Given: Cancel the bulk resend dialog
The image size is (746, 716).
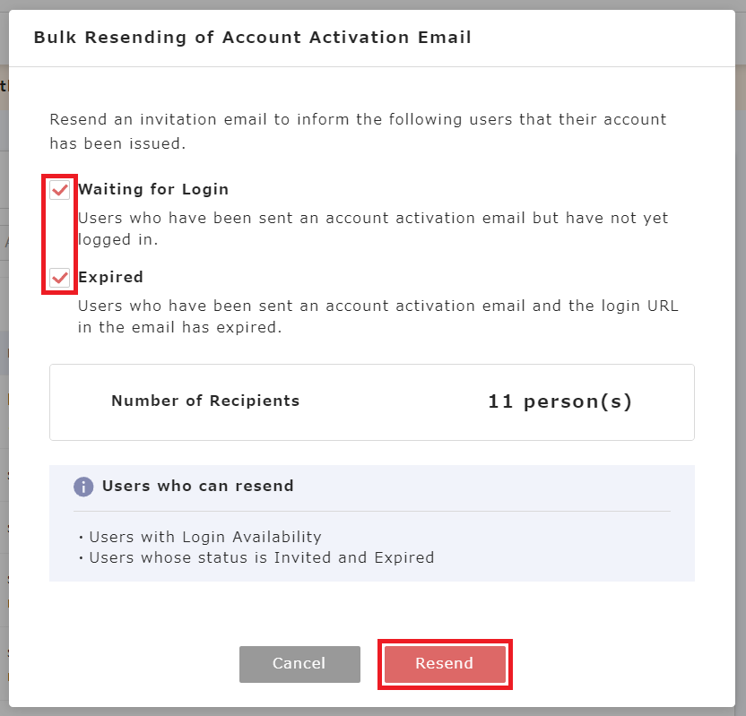Looking at the screenshot, I should 299,664.
